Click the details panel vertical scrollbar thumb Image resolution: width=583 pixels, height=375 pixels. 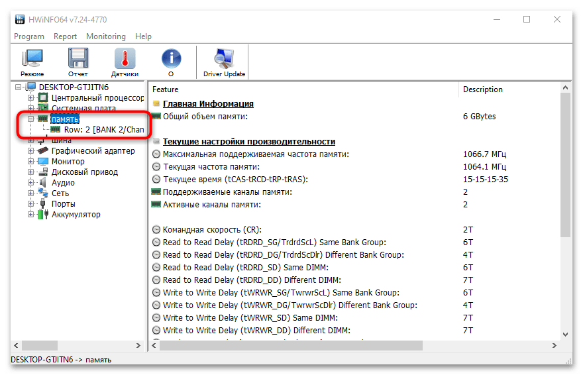pos(565,165)
